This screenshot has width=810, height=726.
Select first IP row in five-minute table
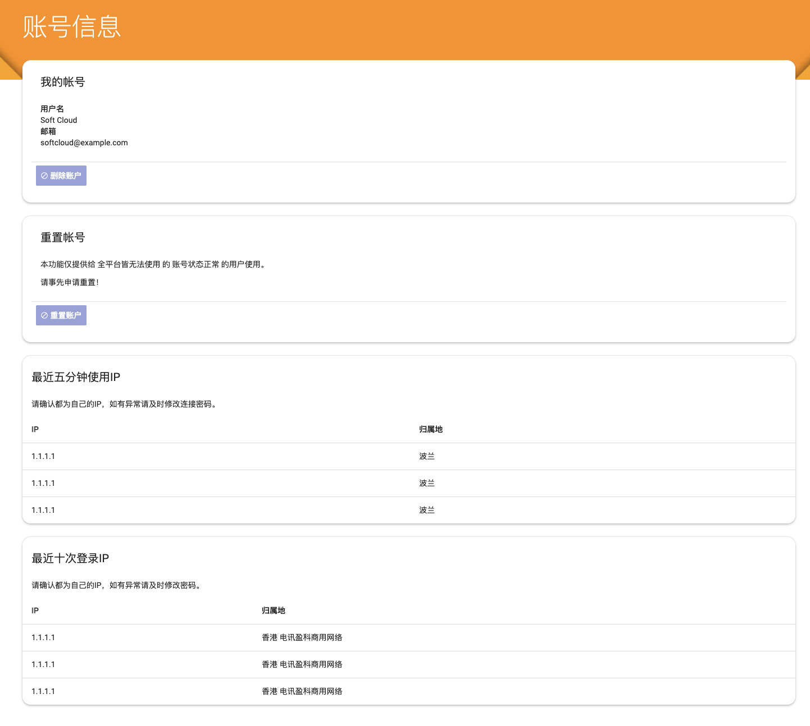[x=43, y=456]
